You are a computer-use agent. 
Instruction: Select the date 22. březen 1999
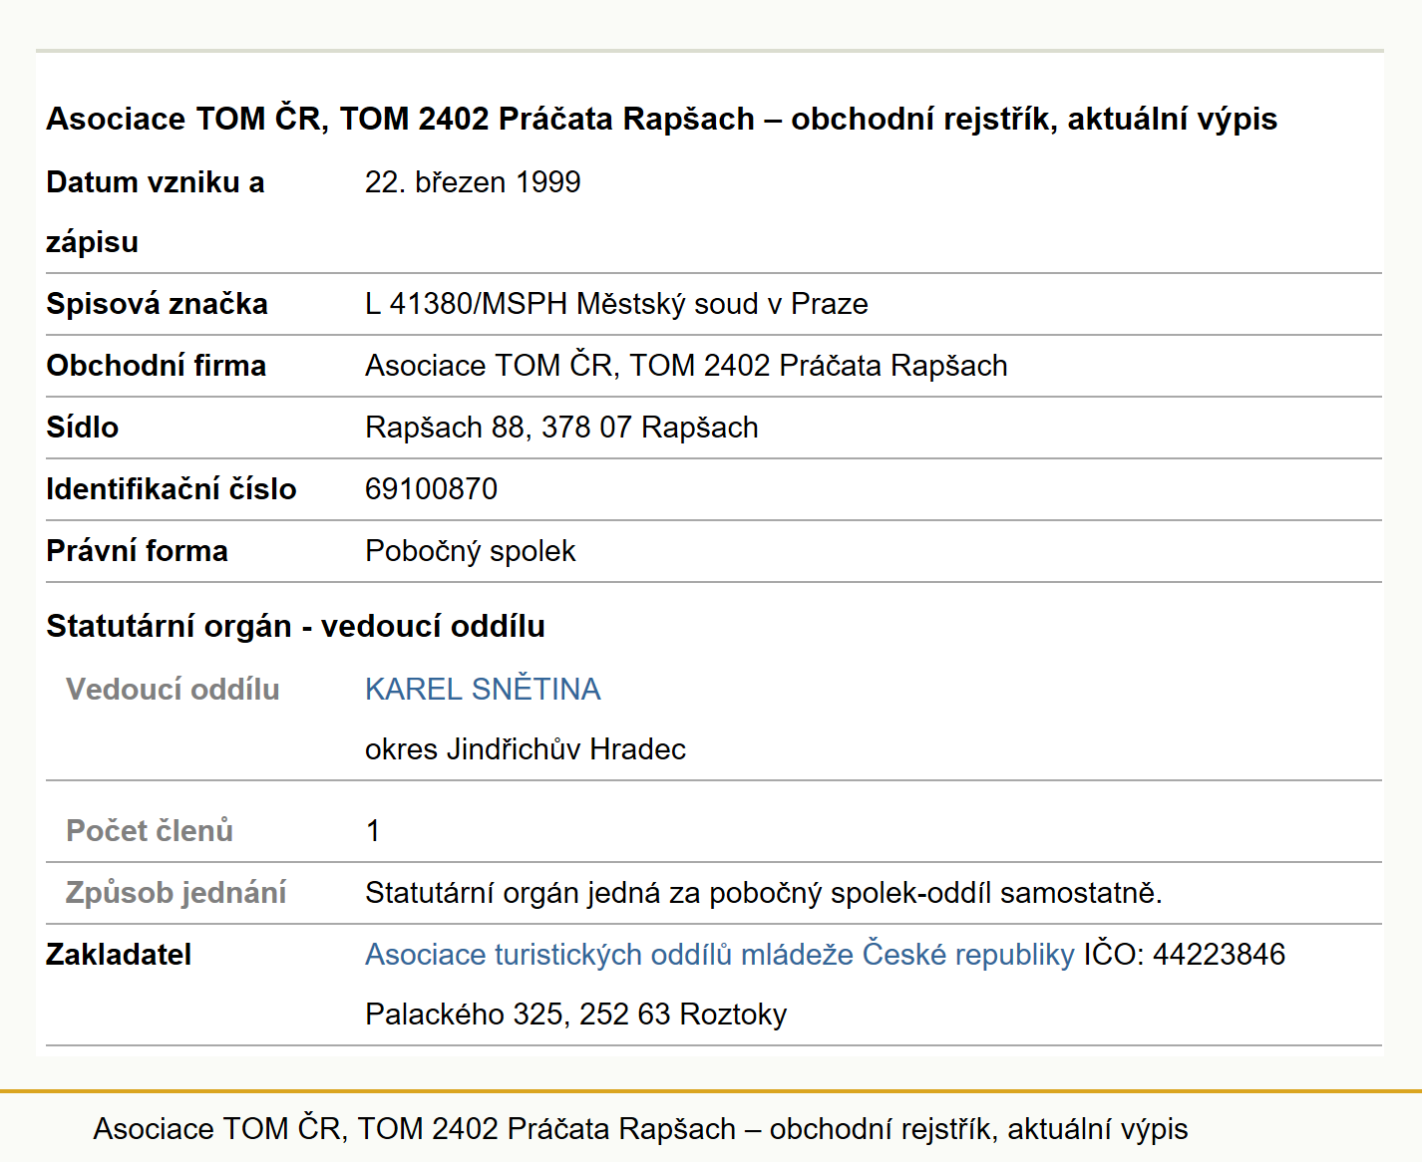[x=473, y=182]
